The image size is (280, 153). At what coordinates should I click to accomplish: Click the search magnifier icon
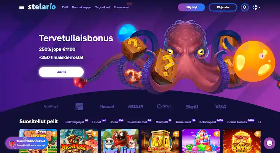click(x=245, y=7)
